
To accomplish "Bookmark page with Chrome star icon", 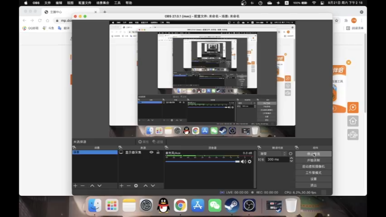I will click(336, 20).
